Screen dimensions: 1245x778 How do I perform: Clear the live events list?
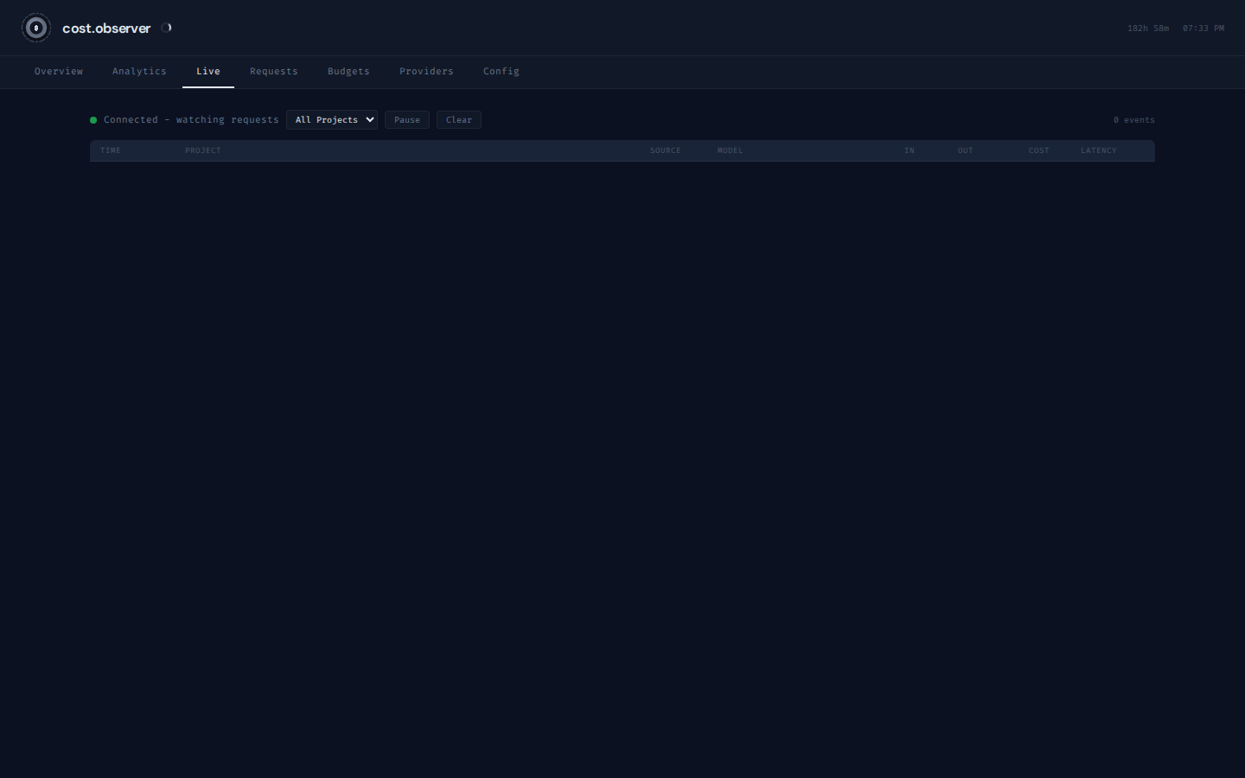coord(459,120)
